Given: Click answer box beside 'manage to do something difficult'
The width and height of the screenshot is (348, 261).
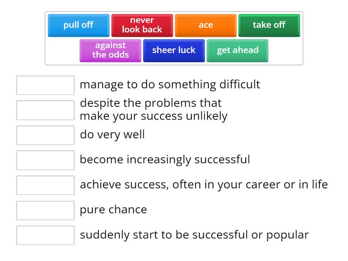Looking at the screenshot, I should coord(45,85).
